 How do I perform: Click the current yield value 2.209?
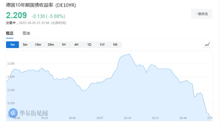[16, 16]
